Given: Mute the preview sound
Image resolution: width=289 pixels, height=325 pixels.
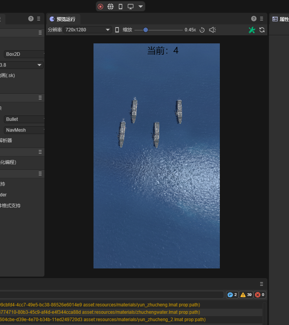Looking at the screenshot, I should click(212, 30).
